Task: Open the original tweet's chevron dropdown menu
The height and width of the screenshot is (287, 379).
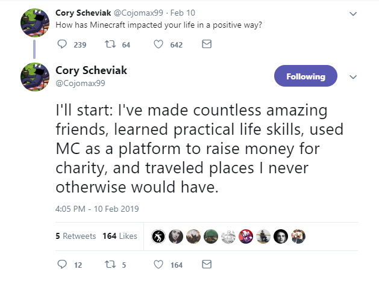Action: (x=353, y=13)
